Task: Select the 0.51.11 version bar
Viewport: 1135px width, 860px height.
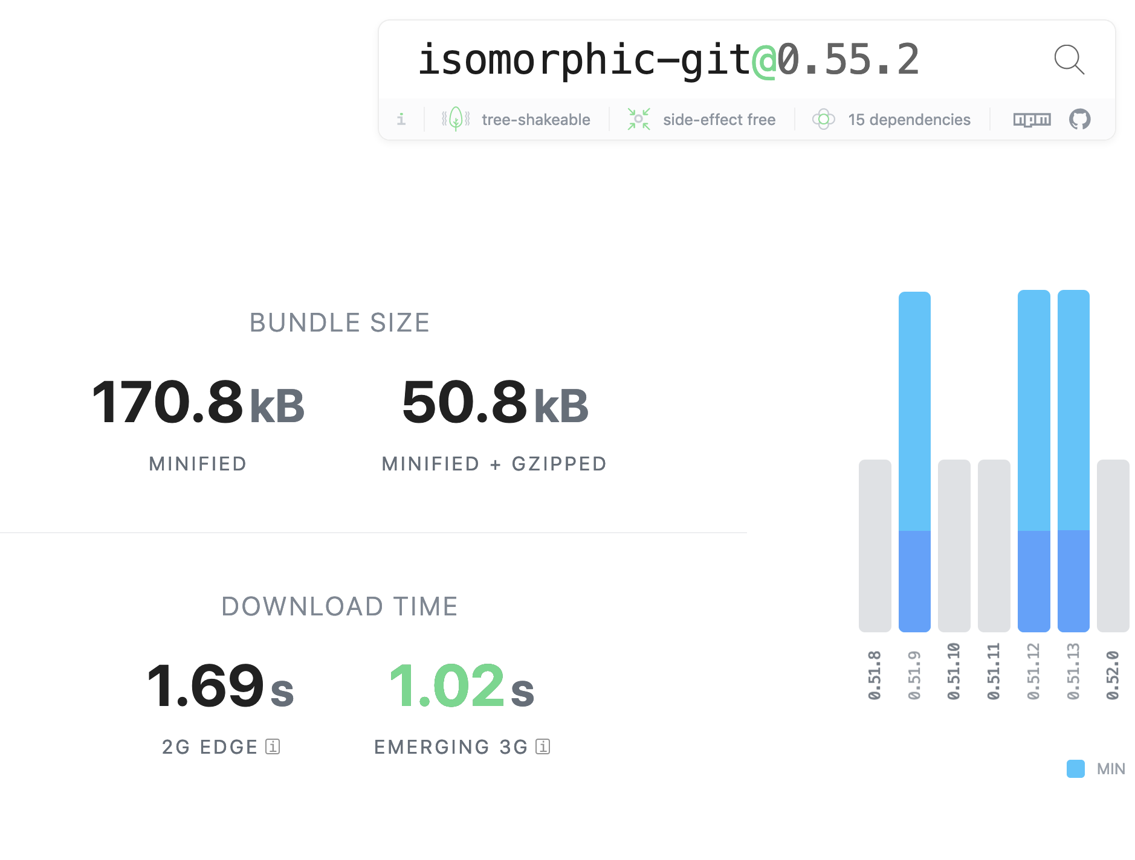Action: 994,546
